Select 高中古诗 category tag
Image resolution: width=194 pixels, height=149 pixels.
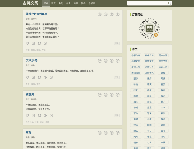(163, 55)
